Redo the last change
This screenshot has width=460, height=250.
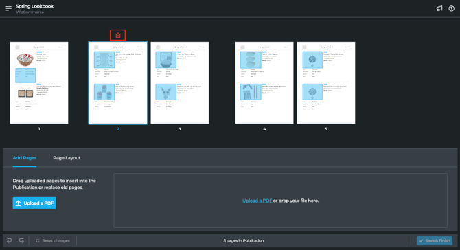21,240
